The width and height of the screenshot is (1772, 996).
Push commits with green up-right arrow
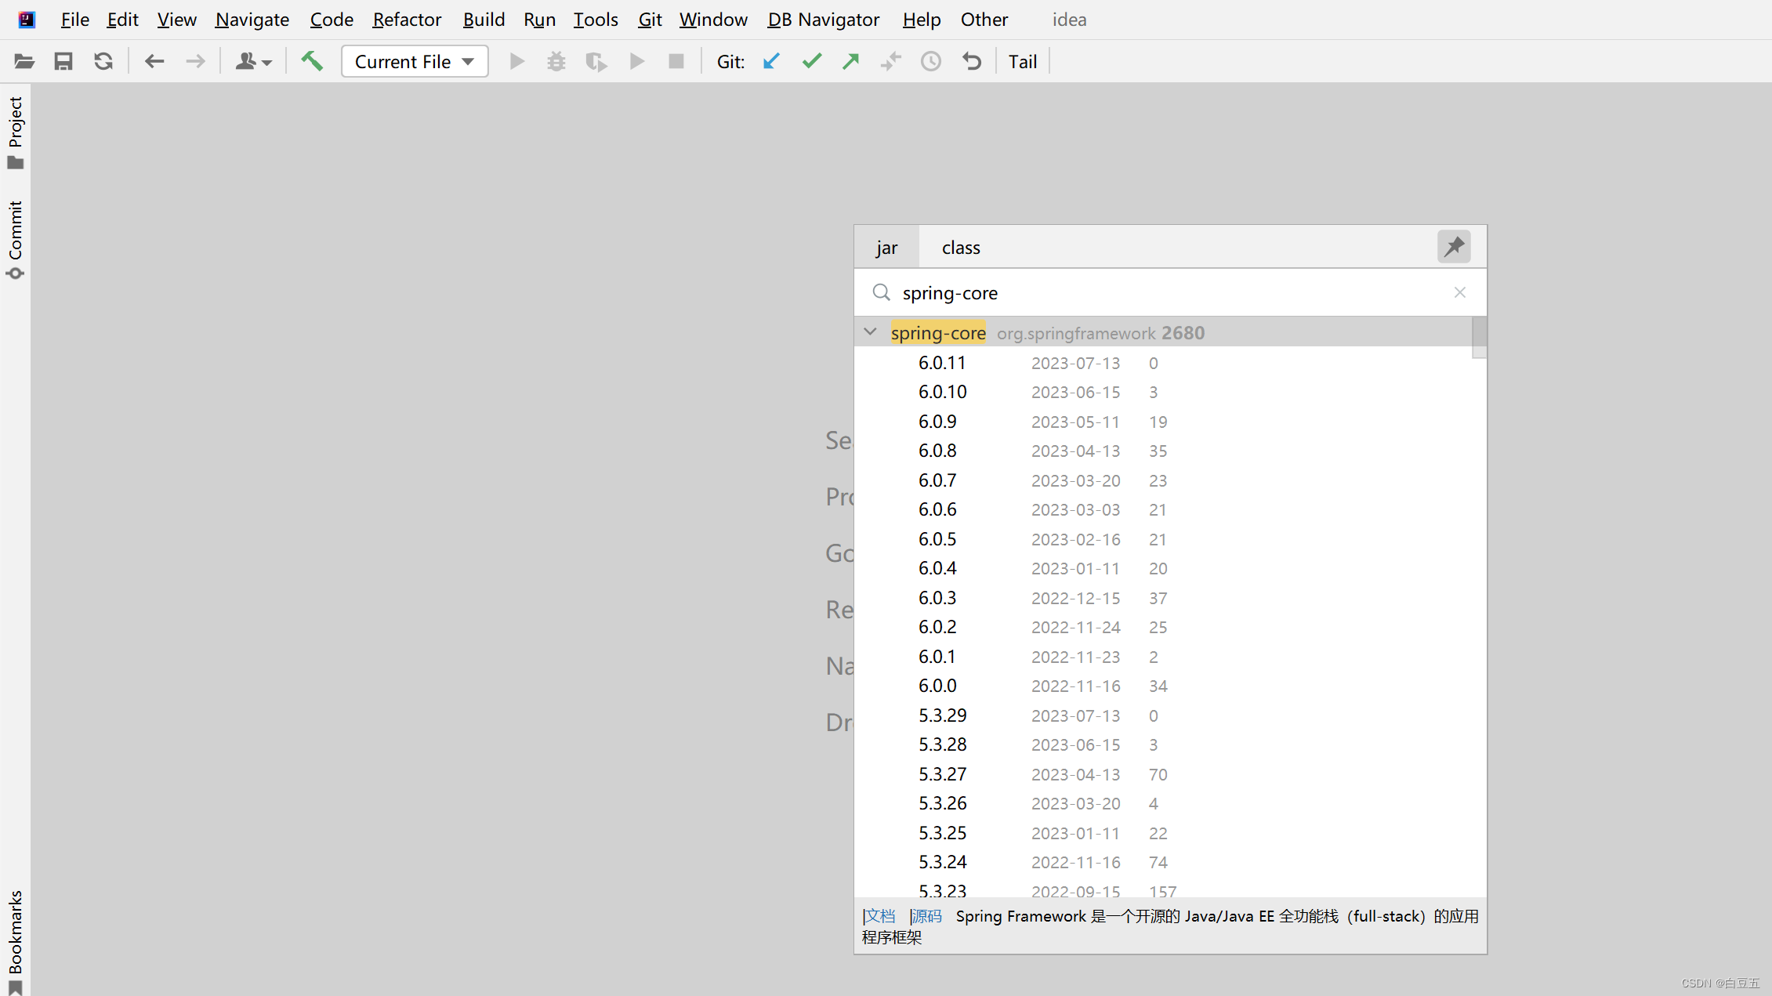851,61
